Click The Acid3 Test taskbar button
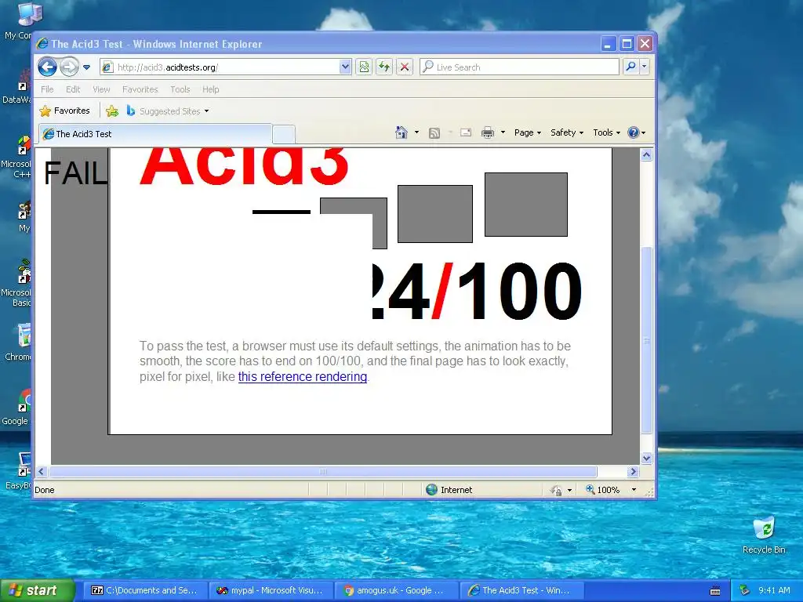803x602 pixels. point(522,590)
